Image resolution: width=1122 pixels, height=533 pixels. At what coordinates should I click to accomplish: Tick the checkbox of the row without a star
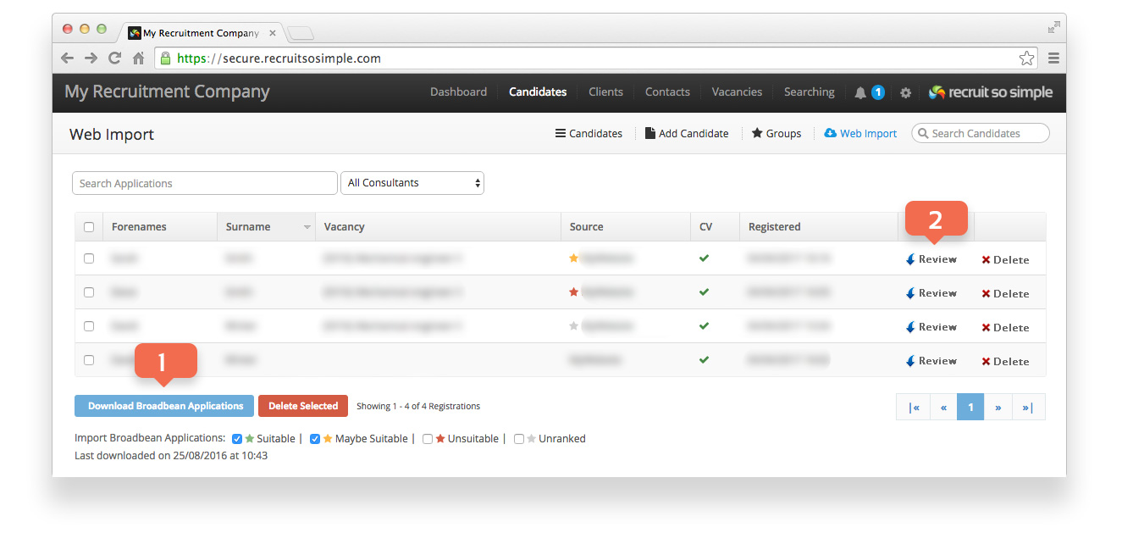tap(89, 360)
